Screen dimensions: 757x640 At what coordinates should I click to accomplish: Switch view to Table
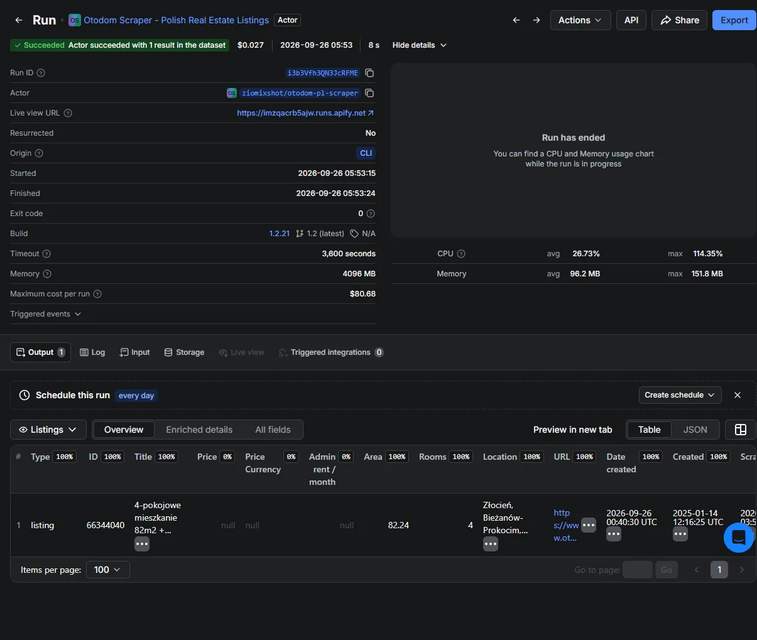coord(649,430)
